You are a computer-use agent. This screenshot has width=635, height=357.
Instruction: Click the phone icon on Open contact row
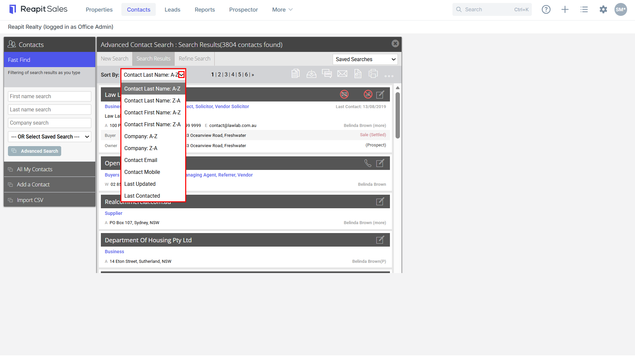[368, 163]
